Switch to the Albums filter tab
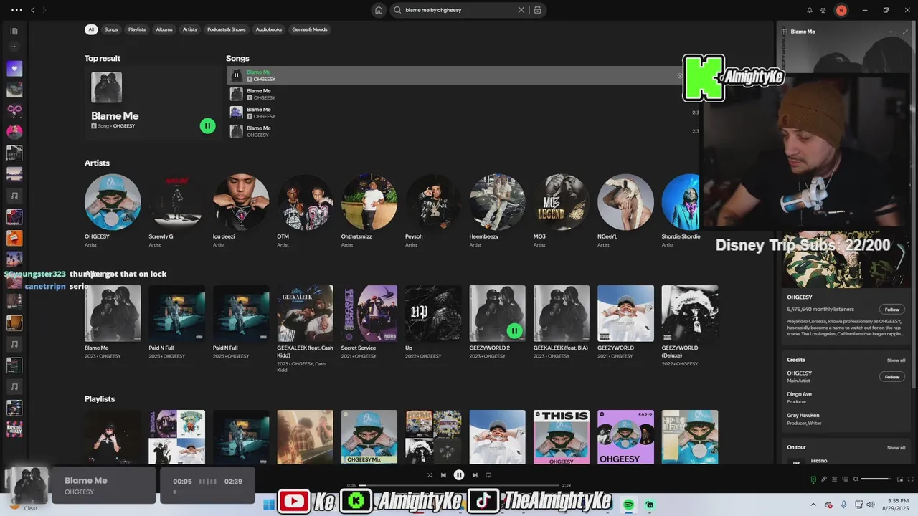Screen dimensions: 918x516 click(164, 29)
